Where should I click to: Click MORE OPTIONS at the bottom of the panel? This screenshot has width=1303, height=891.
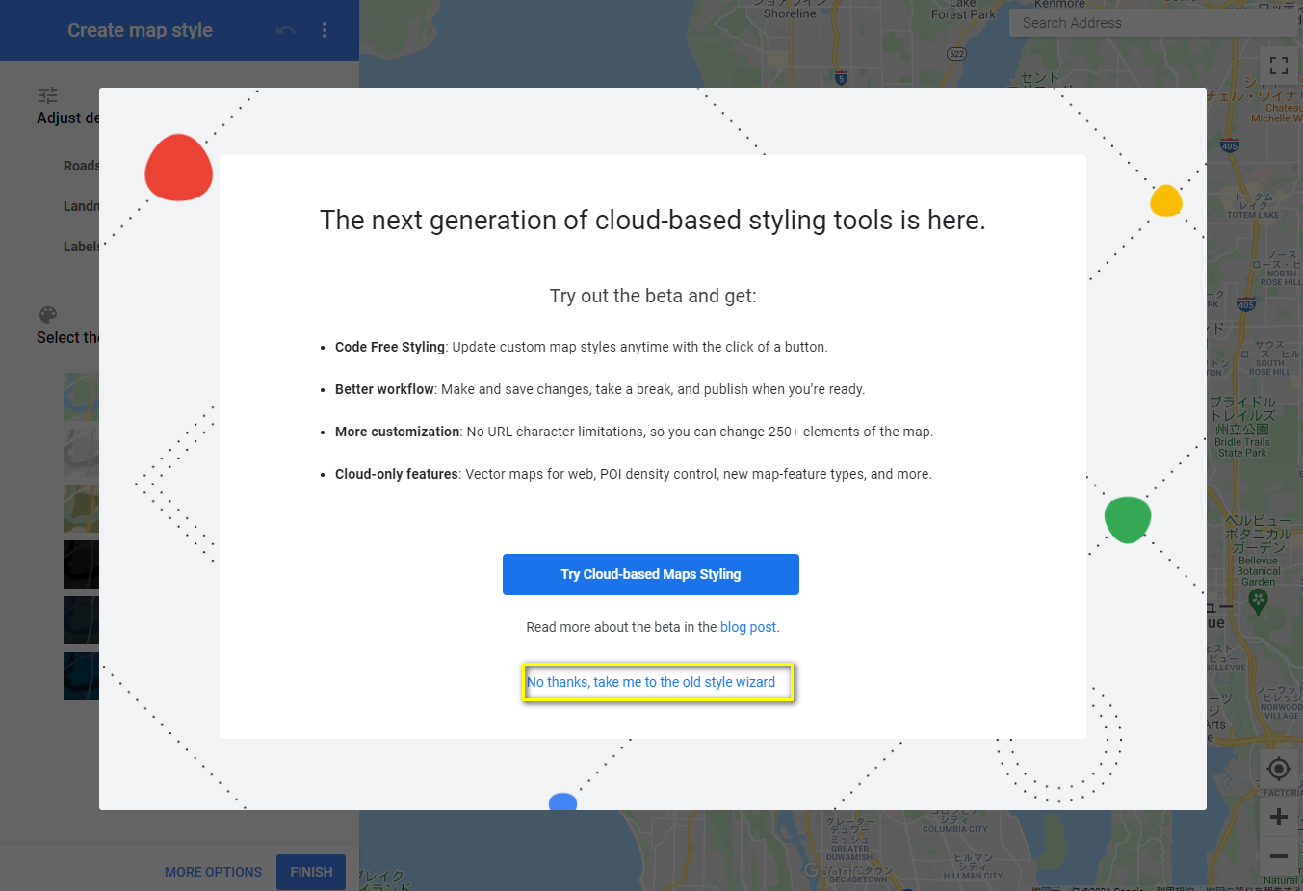point(213,872)
